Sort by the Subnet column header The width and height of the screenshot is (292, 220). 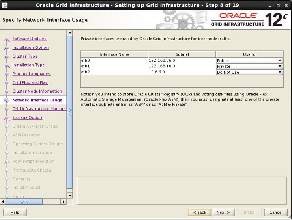tap(182, 54)
